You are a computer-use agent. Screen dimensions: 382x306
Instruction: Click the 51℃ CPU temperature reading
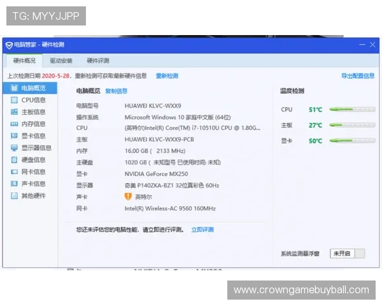316,110
